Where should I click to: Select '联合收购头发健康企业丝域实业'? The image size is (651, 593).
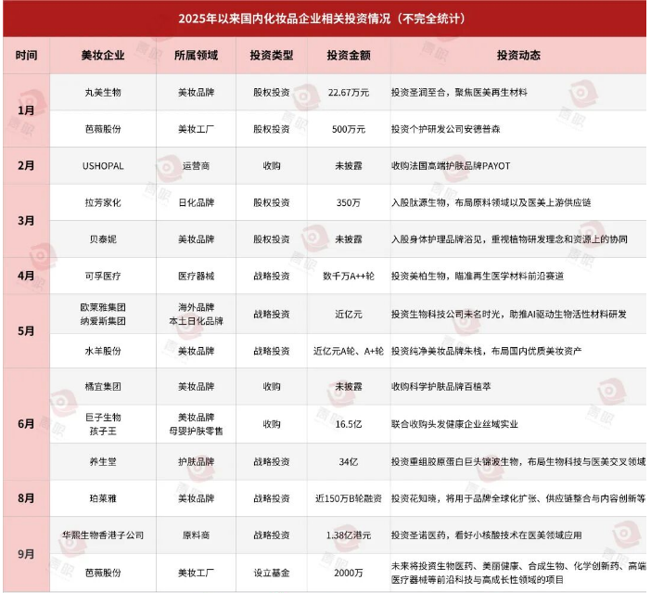454,424
